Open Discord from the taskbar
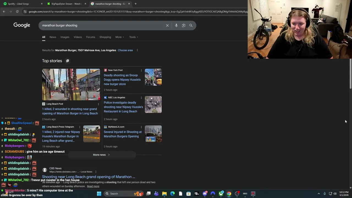The height and width of the screenshot is (198, 352). point(205,194)
